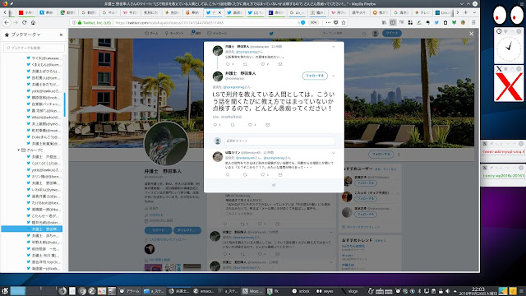
Task: Open Twitter moments モーメント nav item
Action: point(174,33)
